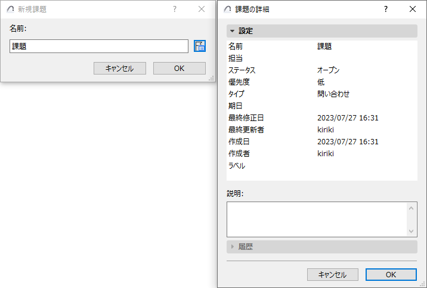Viewport: 427px width, 288px height.
Task: Click help button in 新規課題 title bar
Action: (x=175, y=10)
